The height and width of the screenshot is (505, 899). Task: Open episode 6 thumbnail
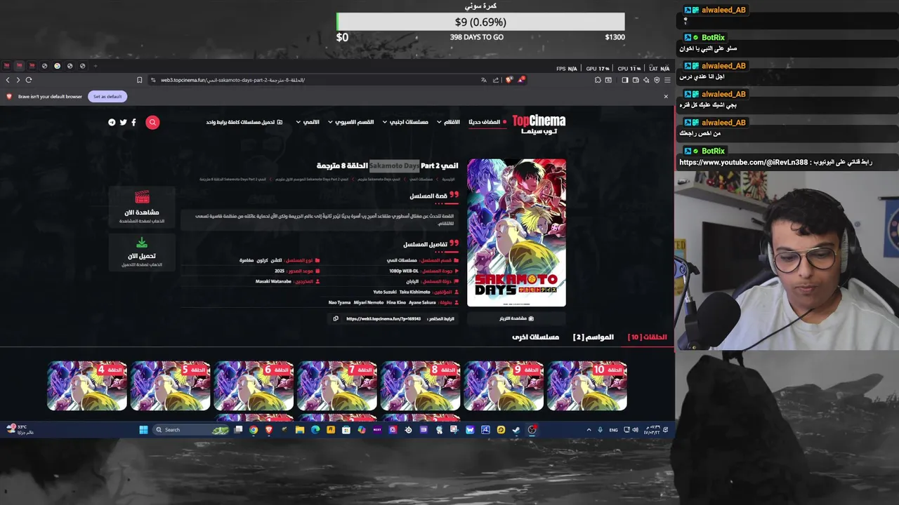[x=254, y=386]
